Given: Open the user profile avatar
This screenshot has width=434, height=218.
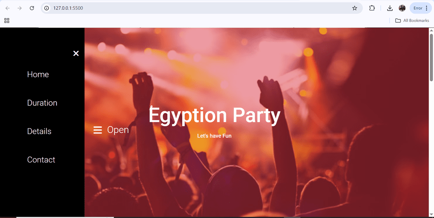Looking at the screenshot, I should (x=402, y=8).
